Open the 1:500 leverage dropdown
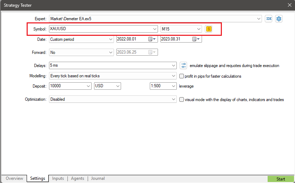 point(174,86)
